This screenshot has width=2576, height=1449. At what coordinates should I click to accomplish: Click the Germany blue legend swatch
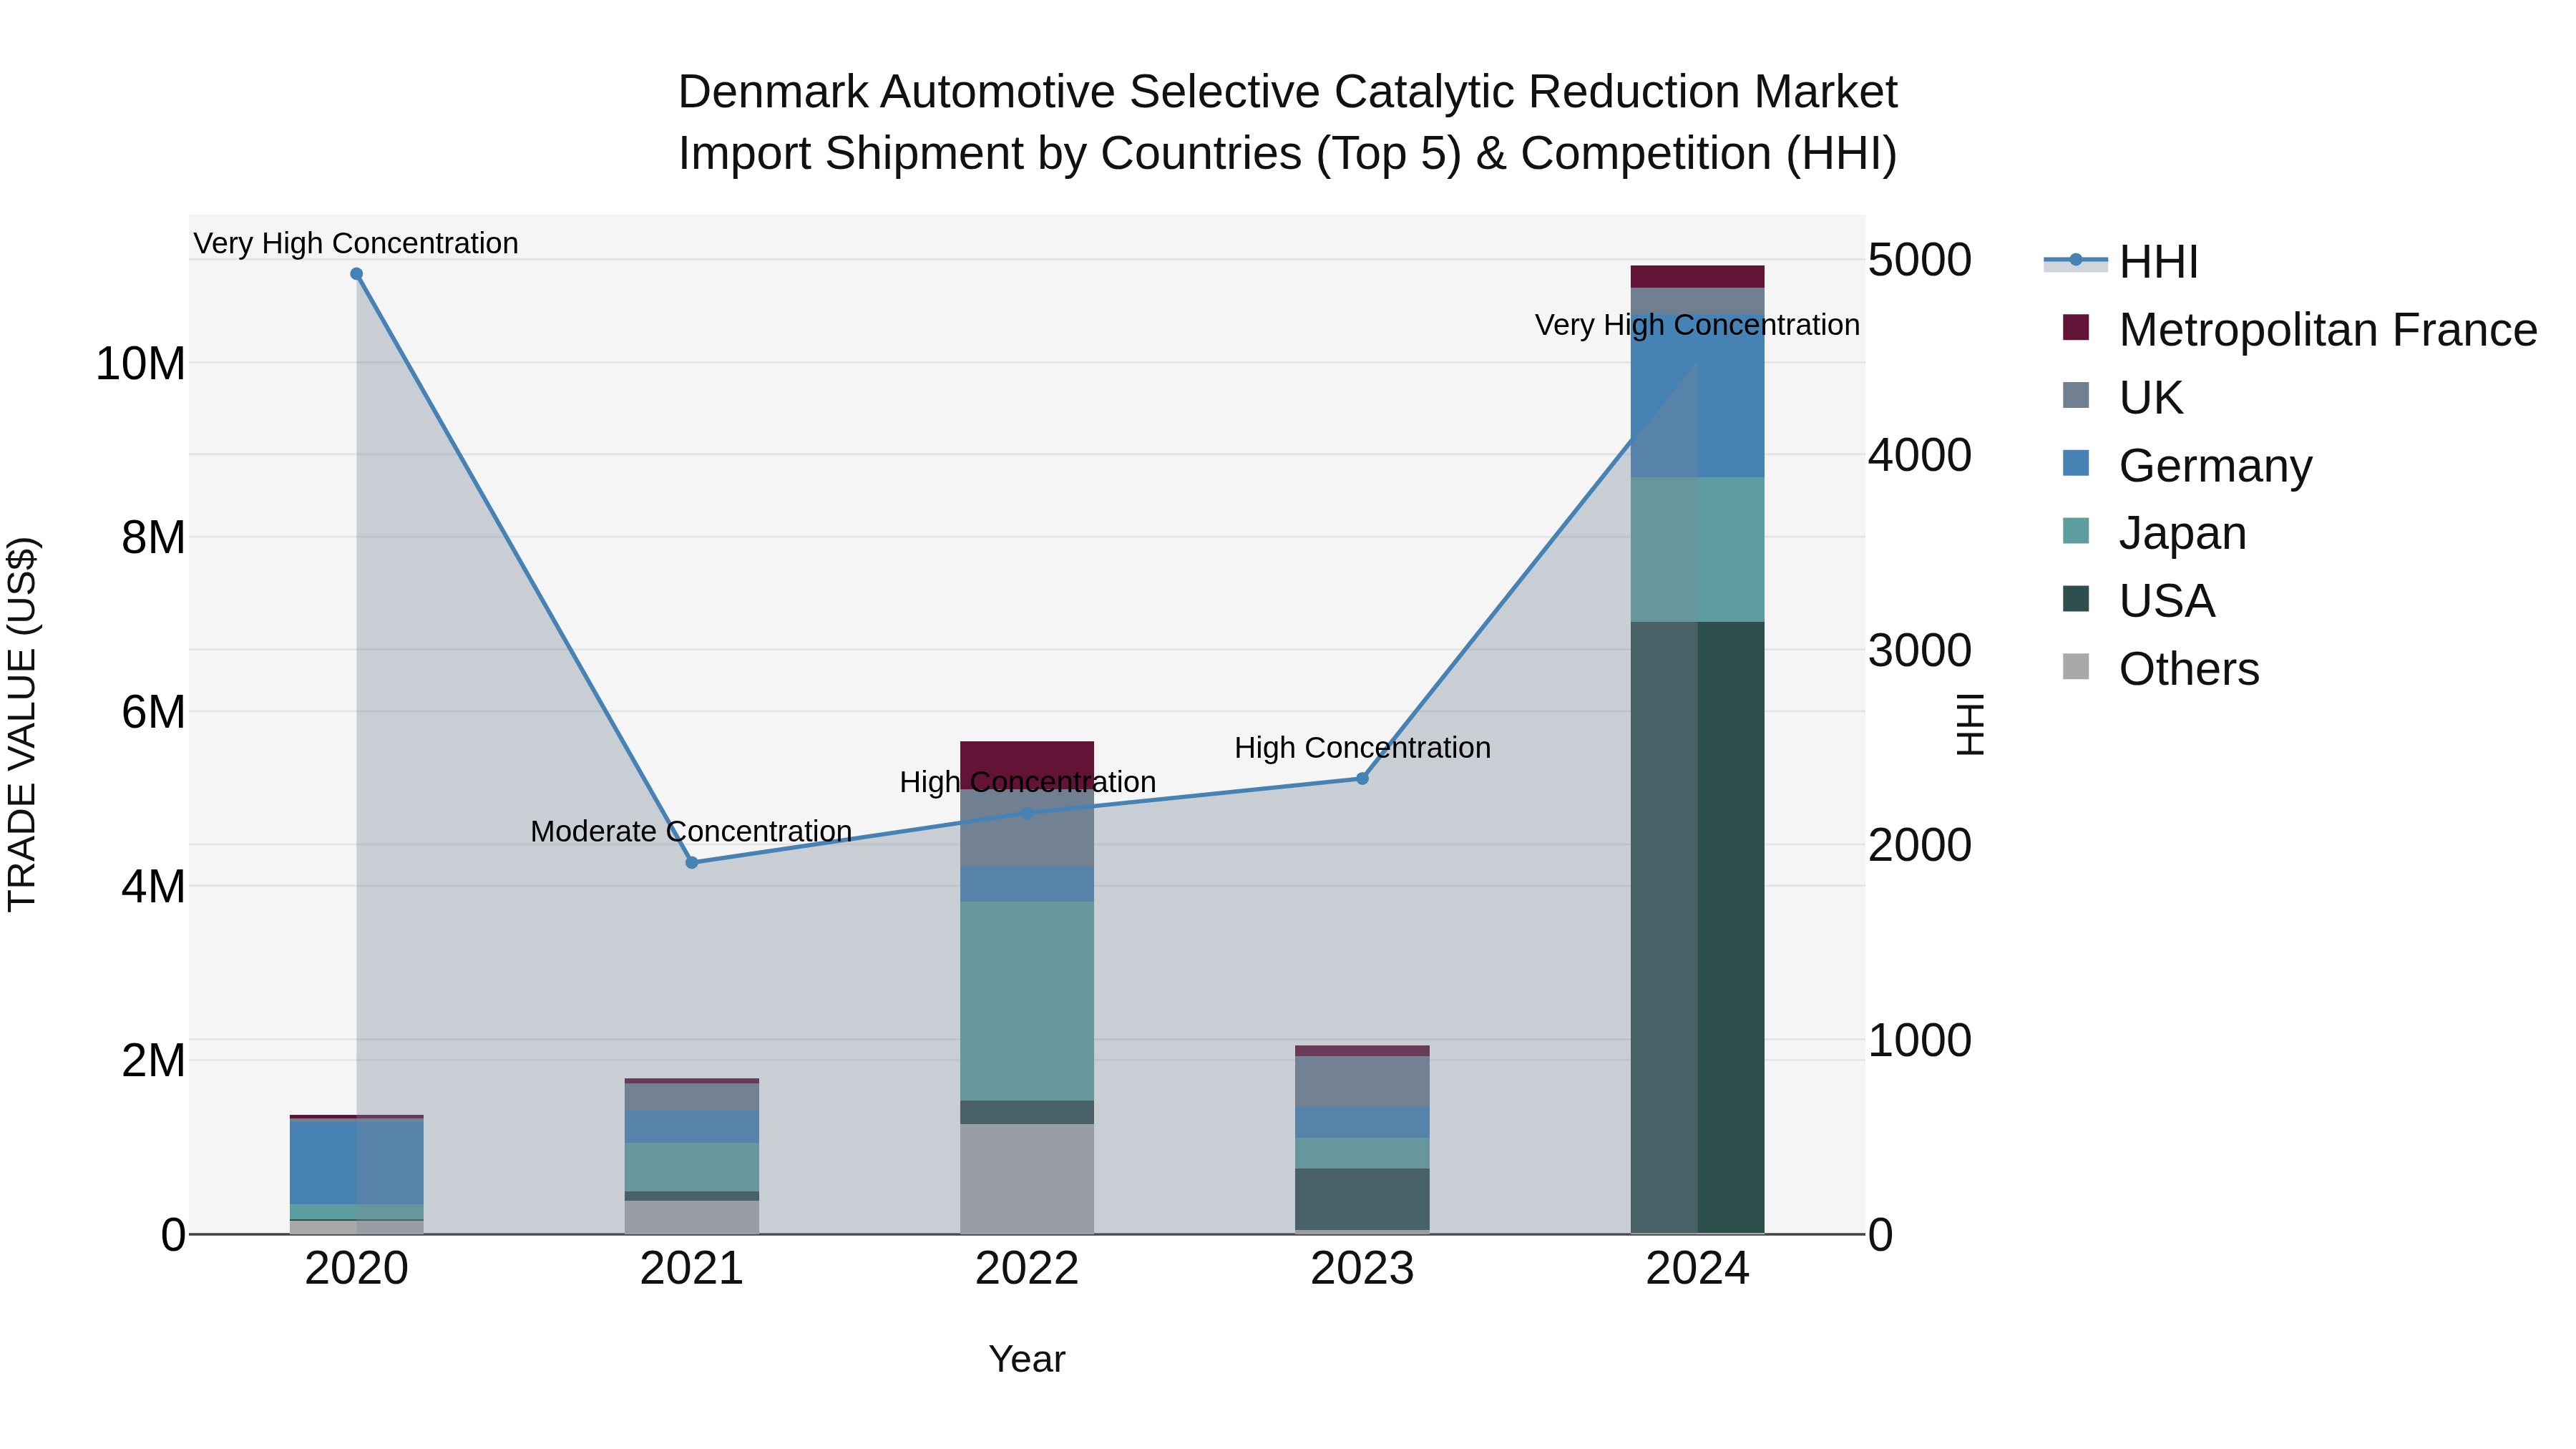2076,463
